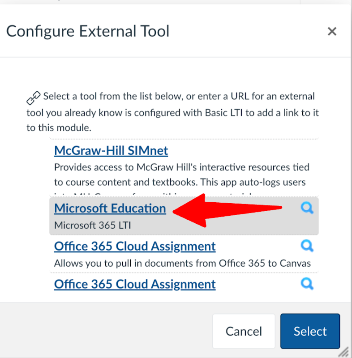
Task: Click magnifier icon beside first Office 365 Cloud Assignment
Action: [x=307, y=246]
